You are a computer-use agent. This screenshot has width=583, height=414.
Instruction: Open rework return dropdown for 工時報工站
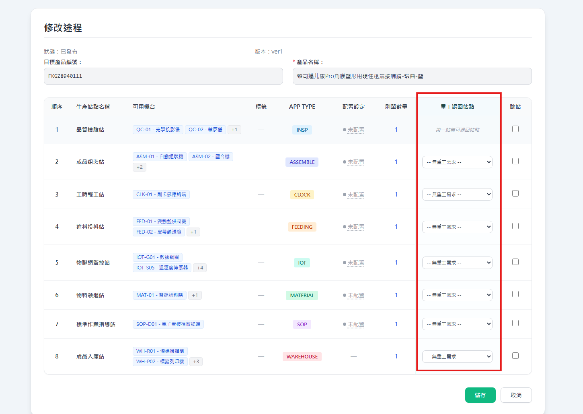457,194
